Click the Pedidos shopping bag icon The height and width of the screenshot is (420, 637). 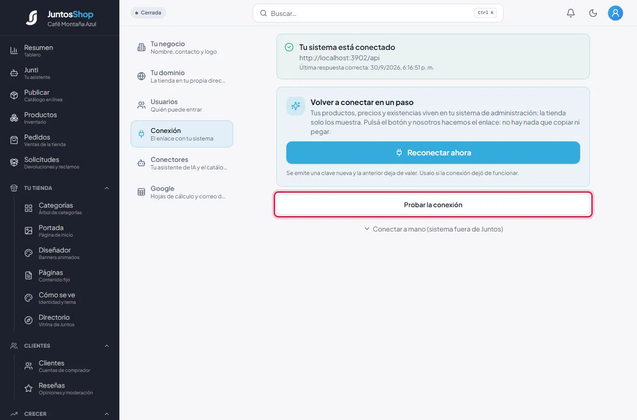(x=14, y=140)
